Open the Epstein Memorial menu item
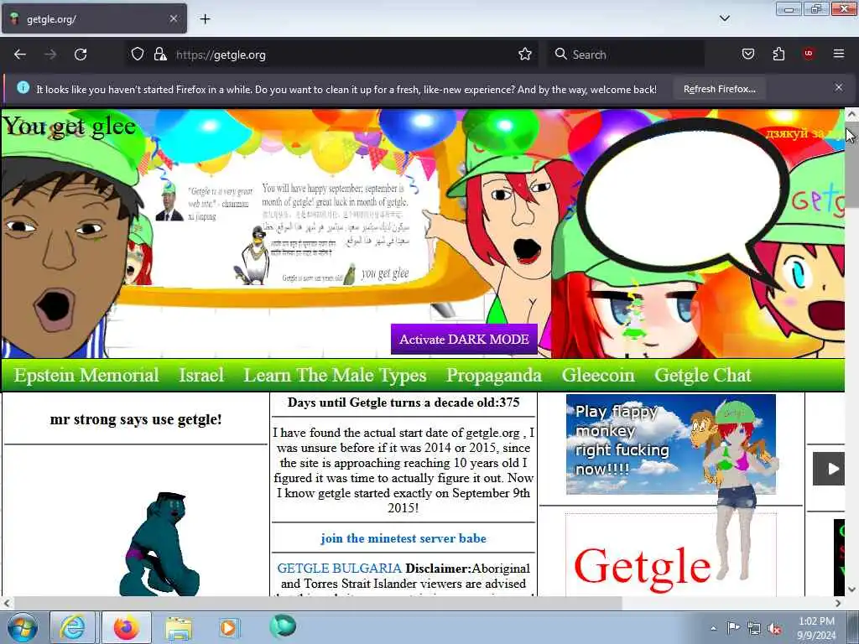 (x=86, y=375)
